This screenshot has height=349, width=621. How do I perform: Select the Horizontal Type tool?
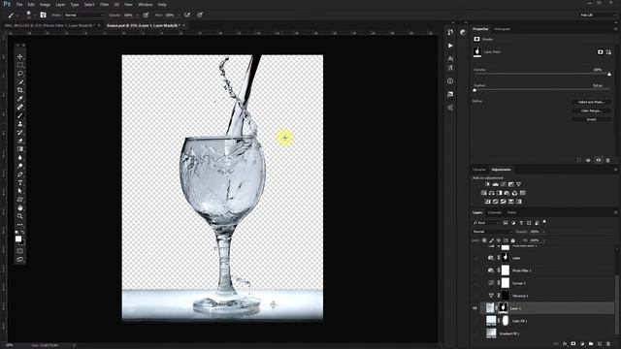click(x=19, y=183)
